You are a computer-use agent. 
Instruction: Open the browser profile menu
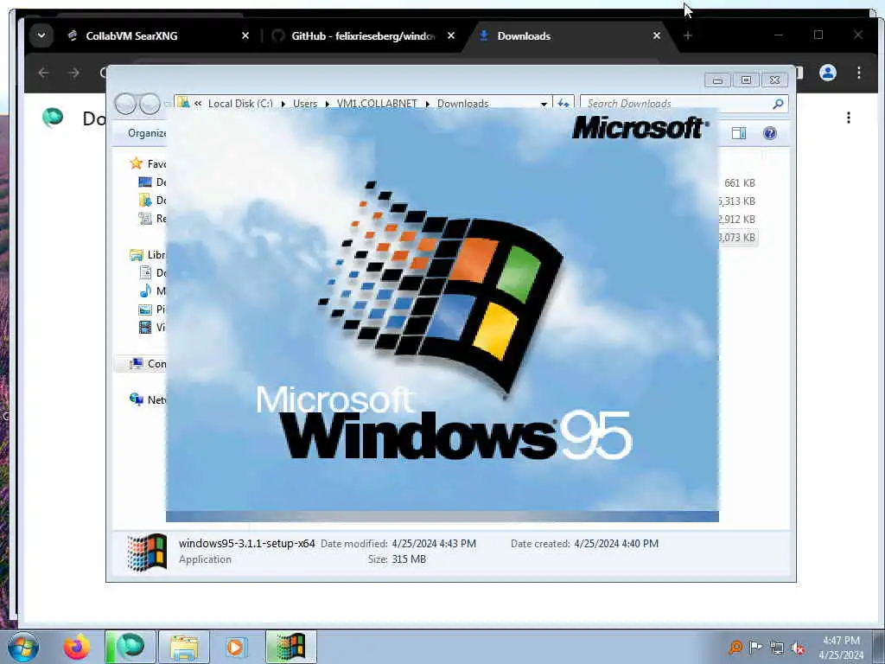coord(827,73)
